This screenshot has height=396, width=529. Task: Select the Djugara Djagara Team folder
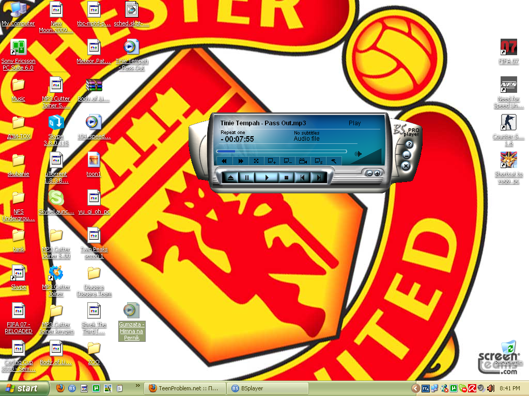(x=94, y=281)
